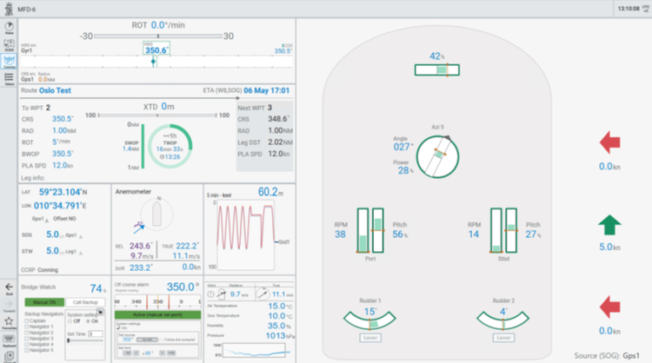This screenshot has height=363, width=652.
Task: Click the set course button beside 350°
Action: 147,340
